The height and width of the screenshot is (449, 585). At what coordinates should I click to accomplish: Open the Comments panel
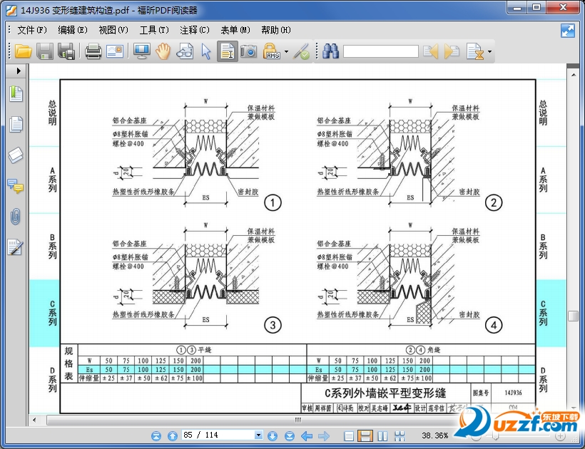coord(16,185)
